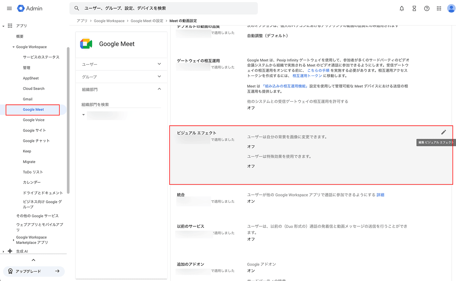Click the アップグレード button
This screenshot has width=456, height=281.
34,271
